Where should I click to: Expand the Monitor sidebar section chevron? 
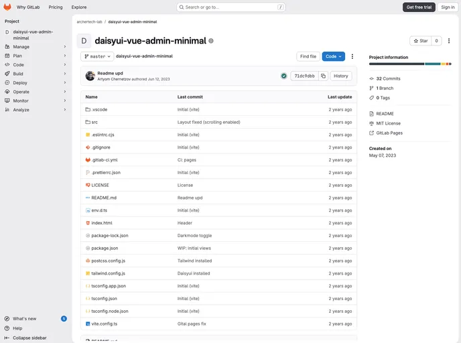point(65,100)
